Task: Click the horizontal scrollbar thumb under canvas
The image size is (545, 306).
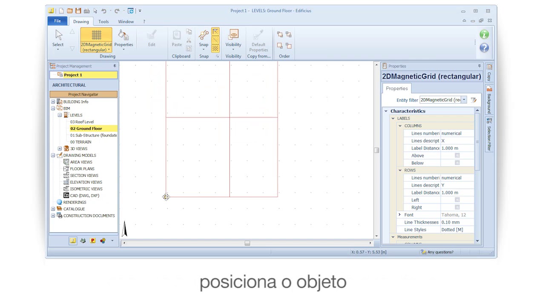Action: coord(247,243)
